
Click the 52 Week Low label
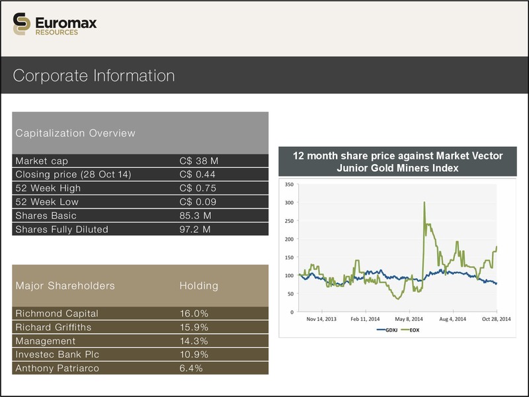tap(47, 202)
